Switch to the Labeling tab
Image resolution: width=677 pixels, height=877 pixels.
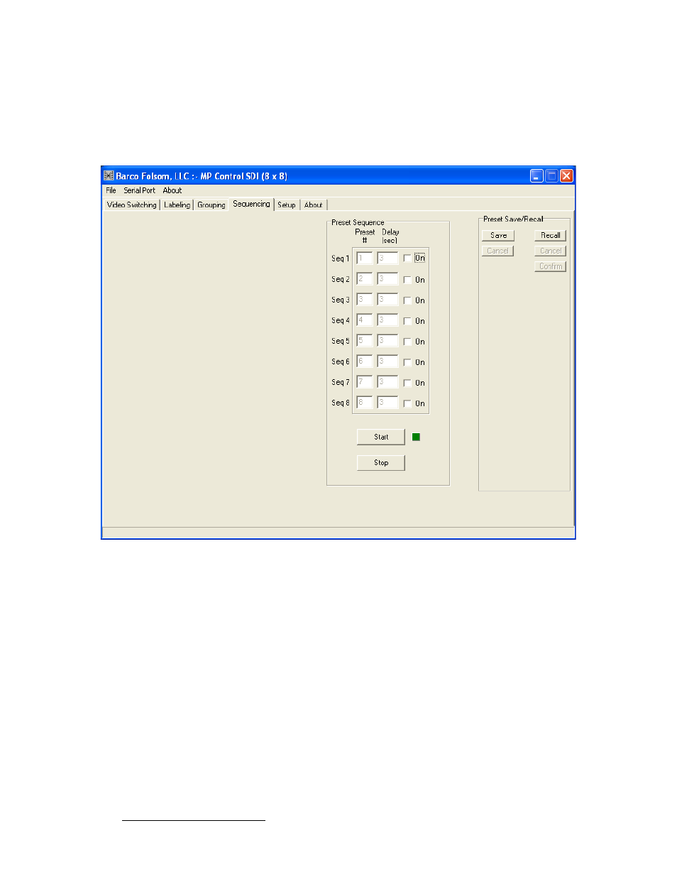[177, 205]
